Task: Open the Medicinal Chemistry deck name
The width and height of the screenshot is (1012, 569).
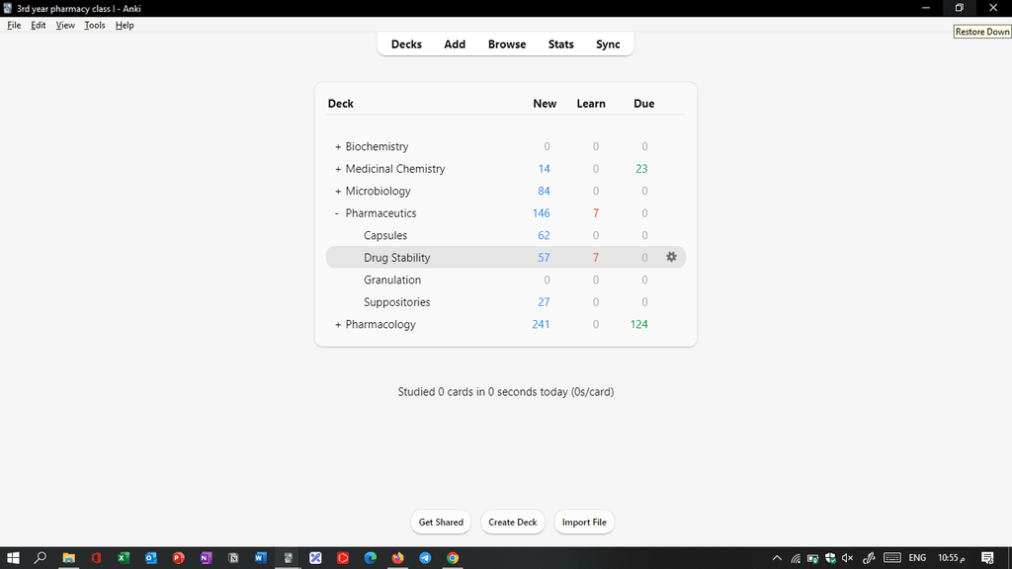Action: pyautogui.click(x=395, y=169)
